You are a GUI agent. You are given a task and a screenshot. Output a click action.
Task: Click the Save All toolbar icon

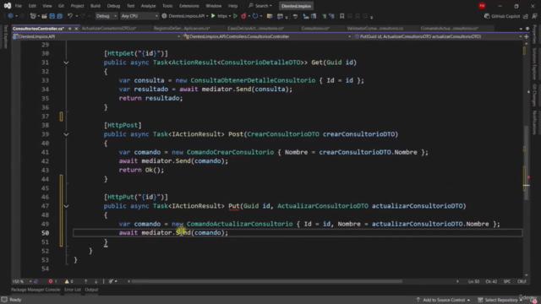coord(59,16)
